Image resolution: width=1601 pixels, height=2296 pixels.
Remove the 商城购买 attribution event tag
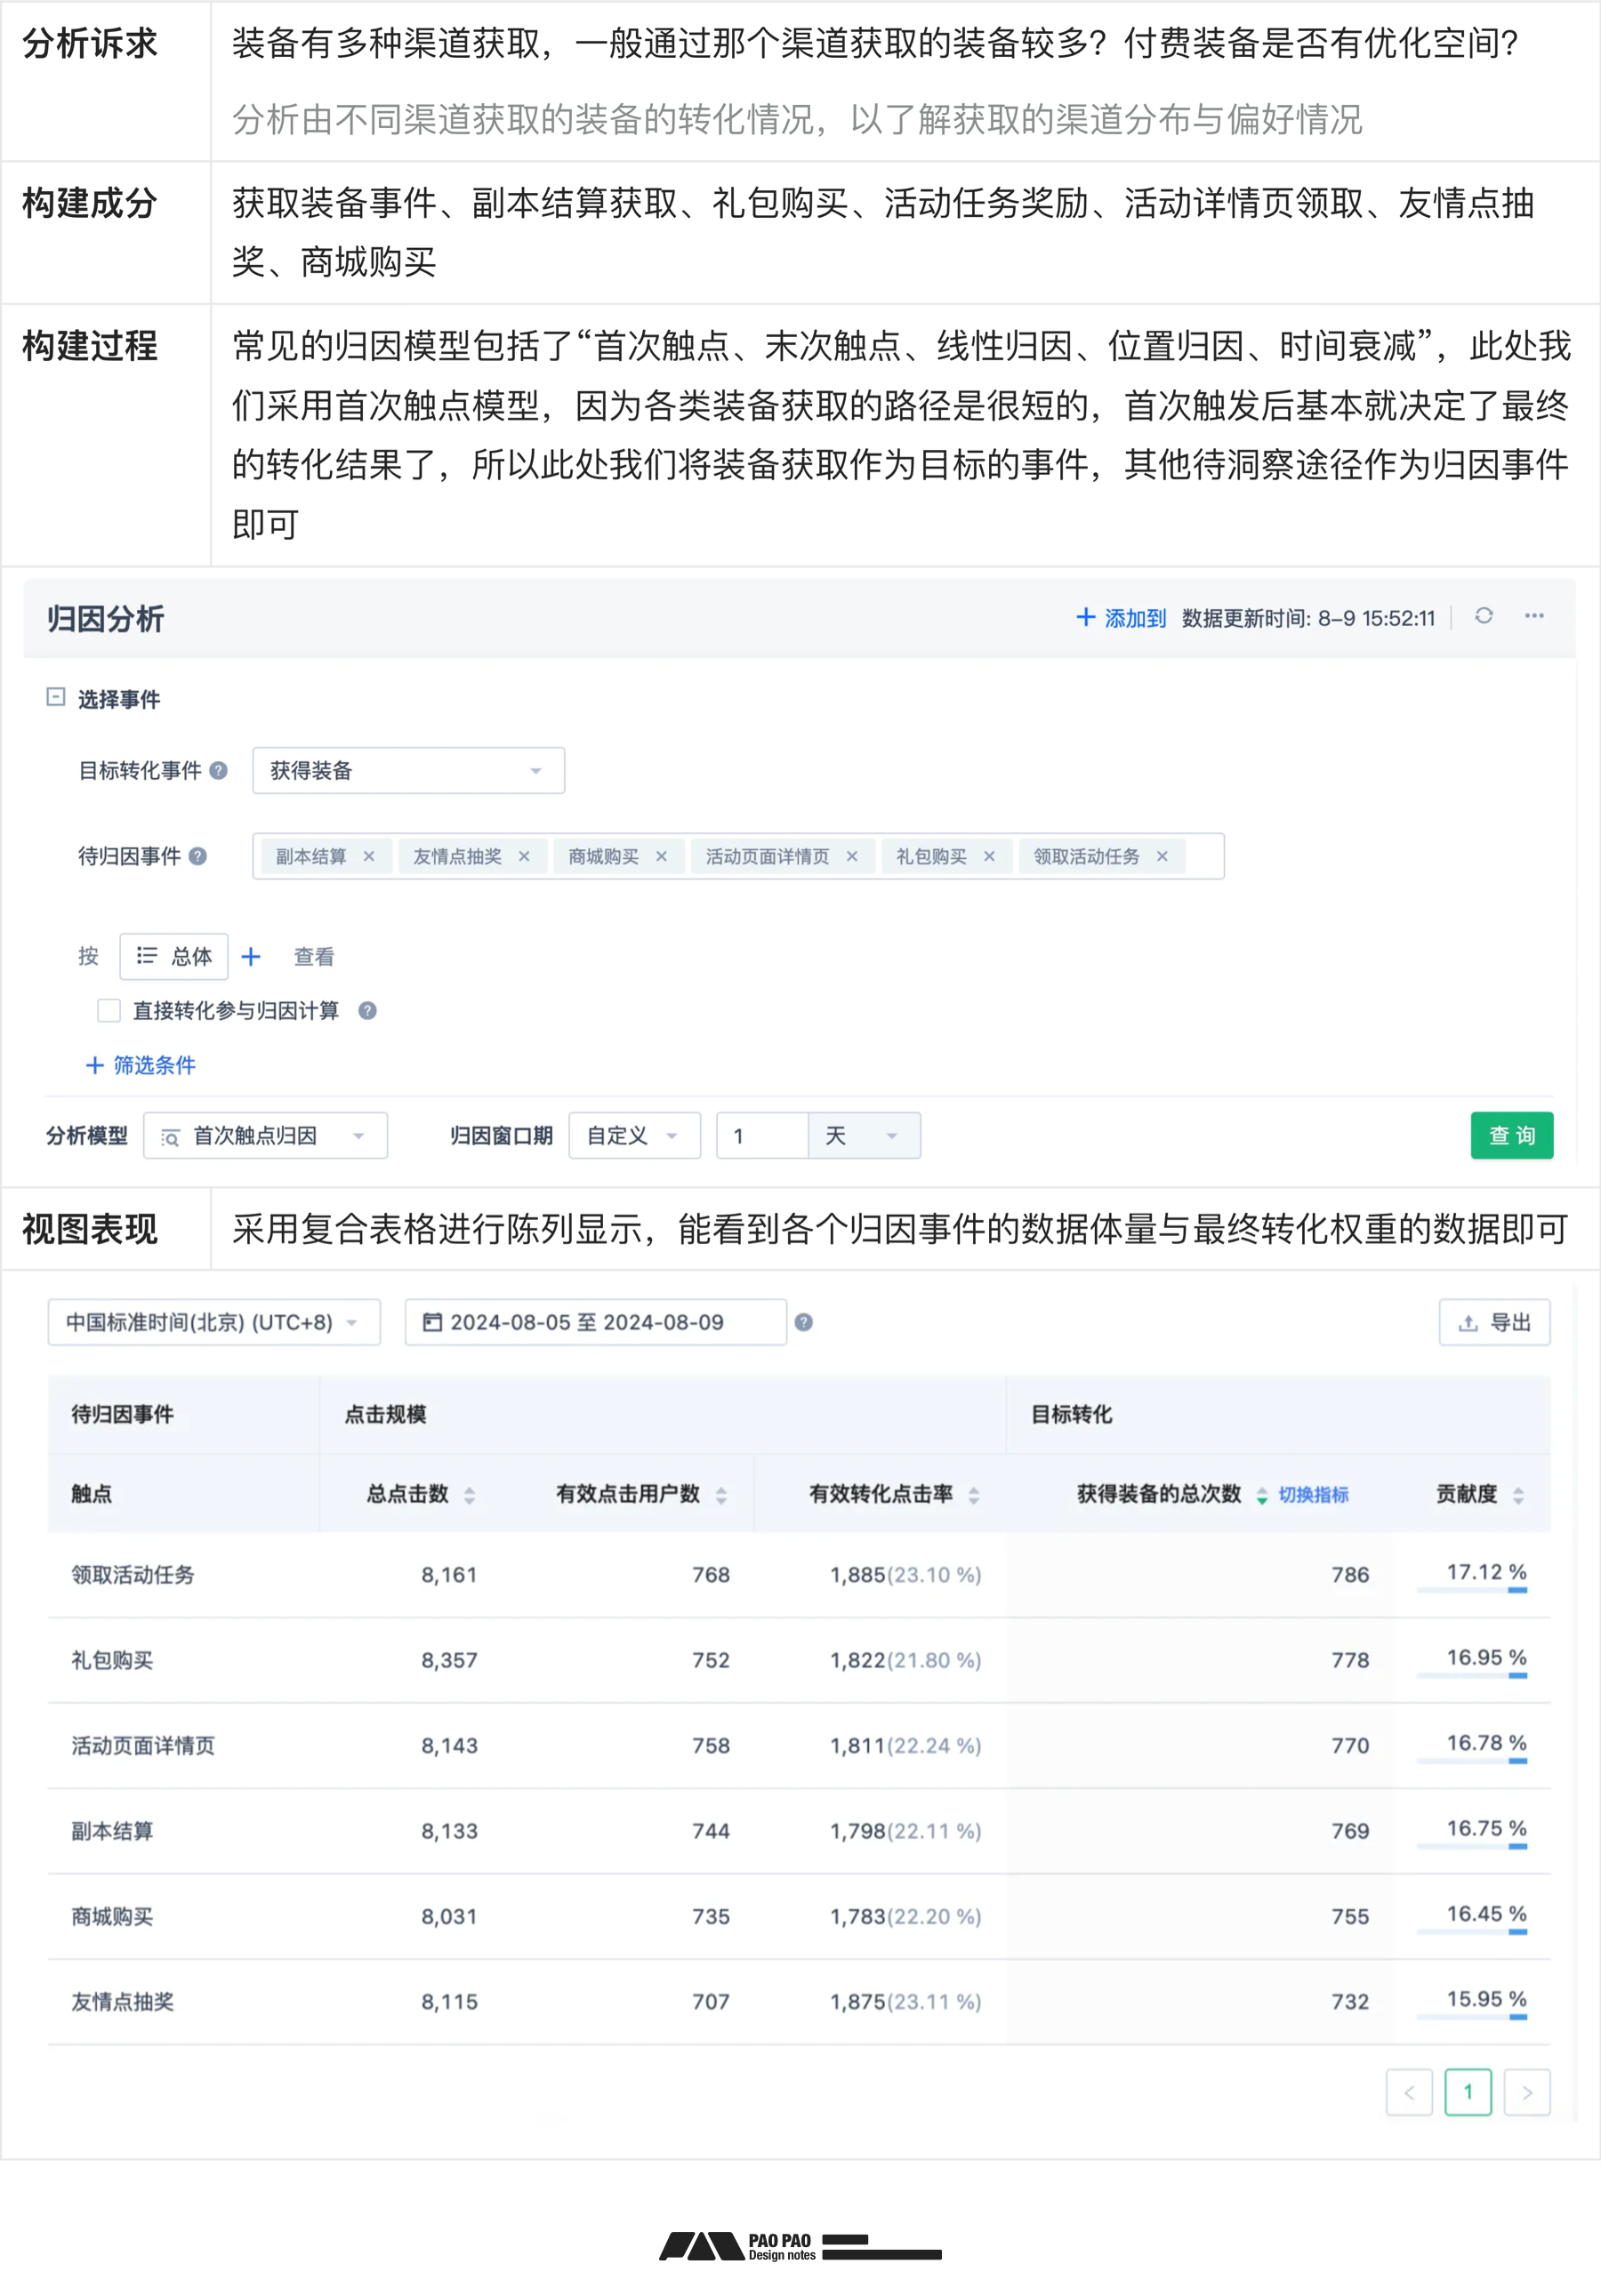(660, 856)
